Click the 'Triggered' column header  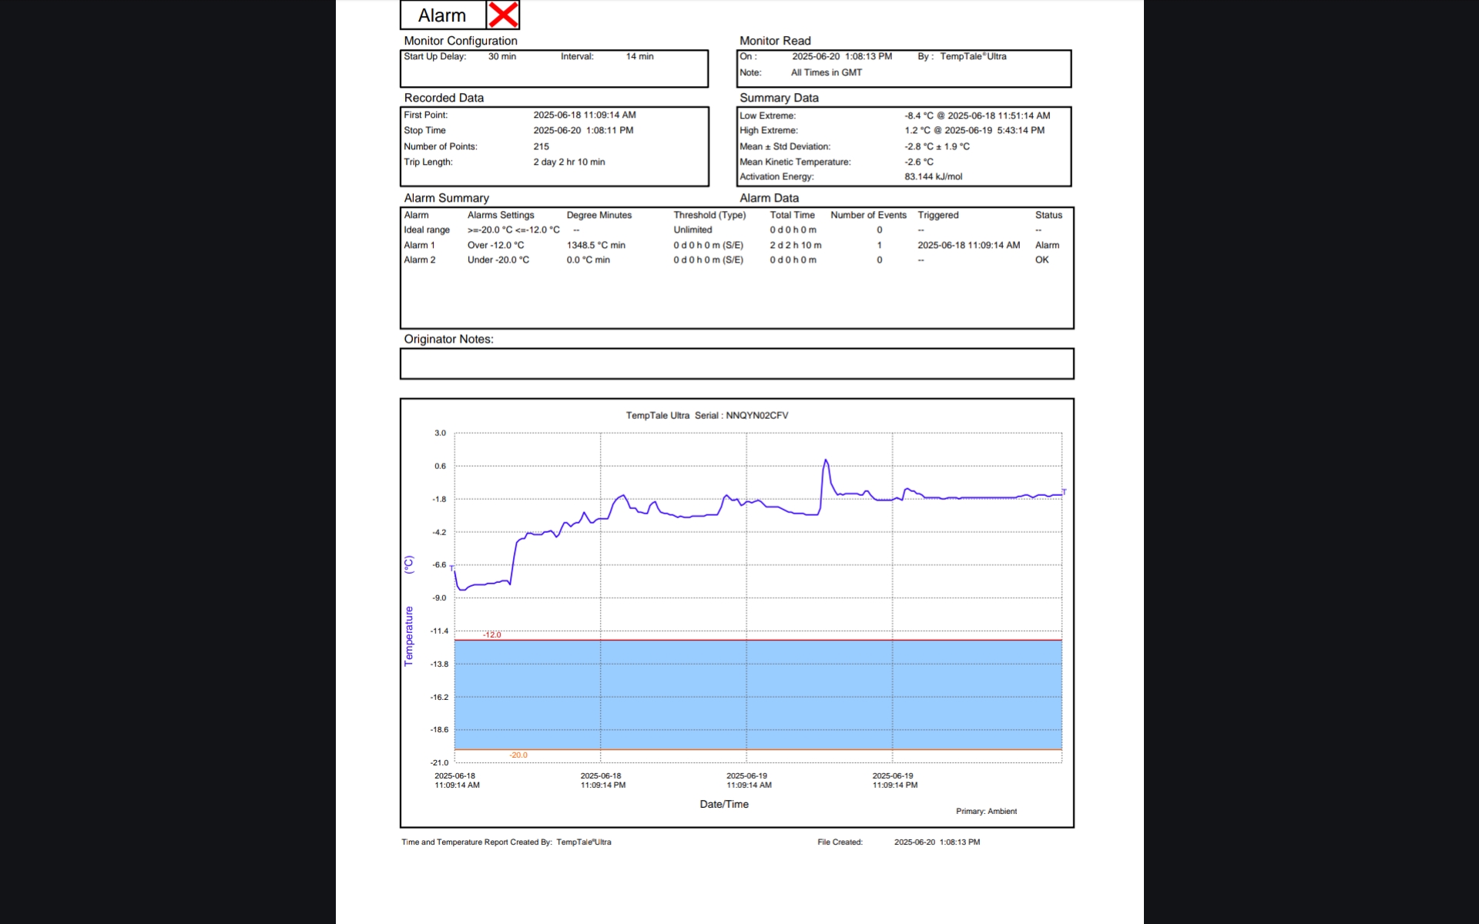pyautogui.click(x=937, y=215)
